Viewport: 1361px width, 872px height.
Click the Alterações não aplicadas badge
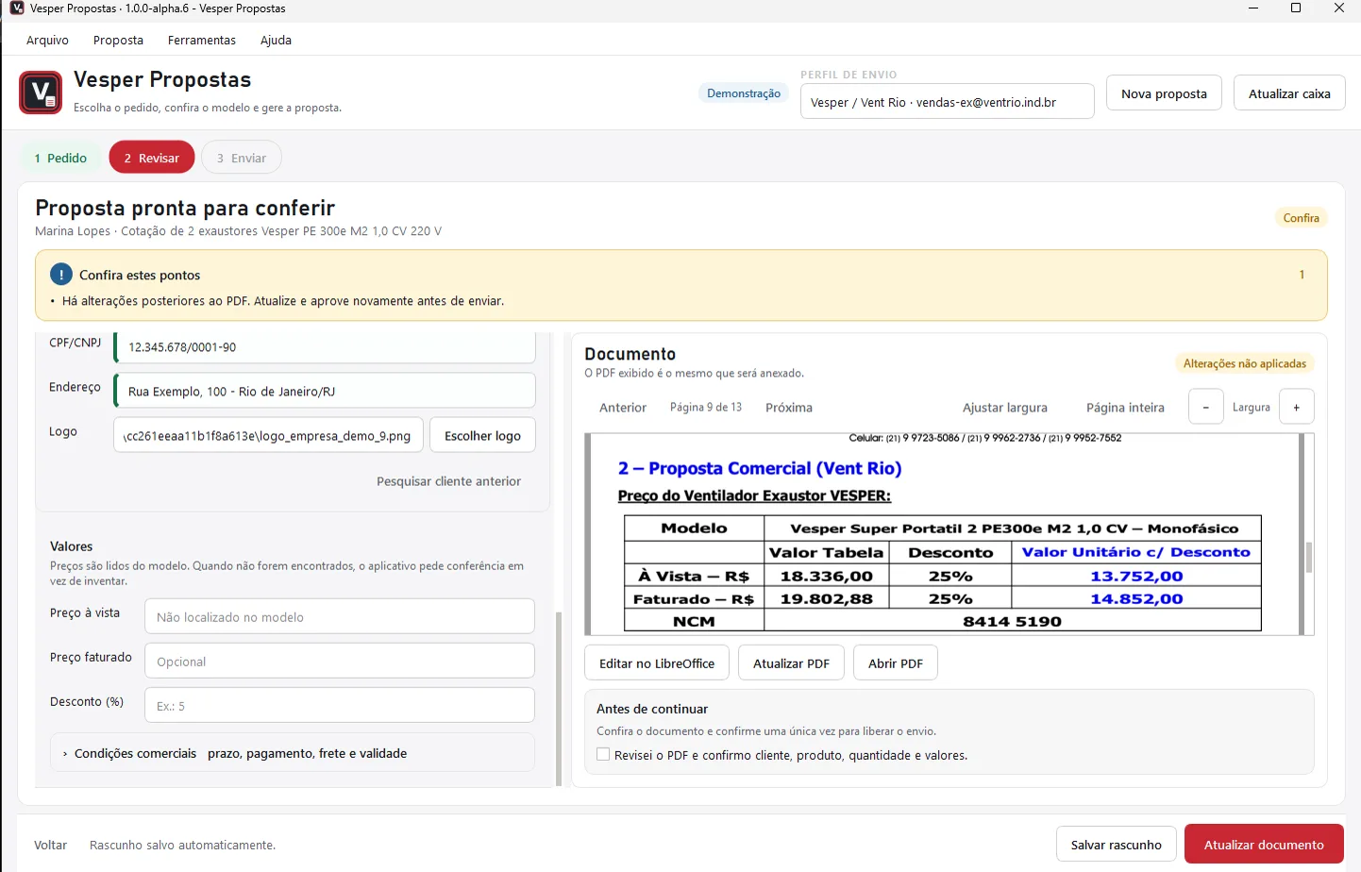(x=1245, y=363)
